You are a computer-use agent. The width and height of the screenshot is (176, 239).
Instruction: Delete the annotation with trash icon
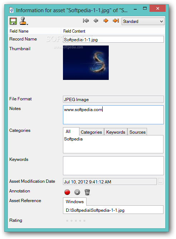tap(87, 192)
